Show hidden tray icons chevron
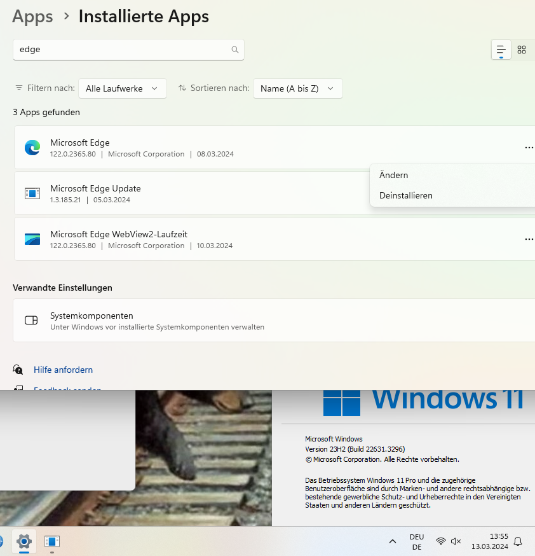535x556 pixels. click(392, 541)
